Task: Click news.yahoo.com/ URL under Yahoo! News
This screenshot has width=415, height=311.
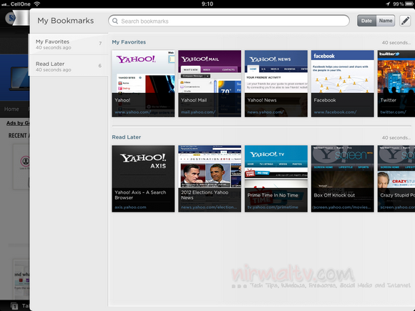Action: pos(265,112)
